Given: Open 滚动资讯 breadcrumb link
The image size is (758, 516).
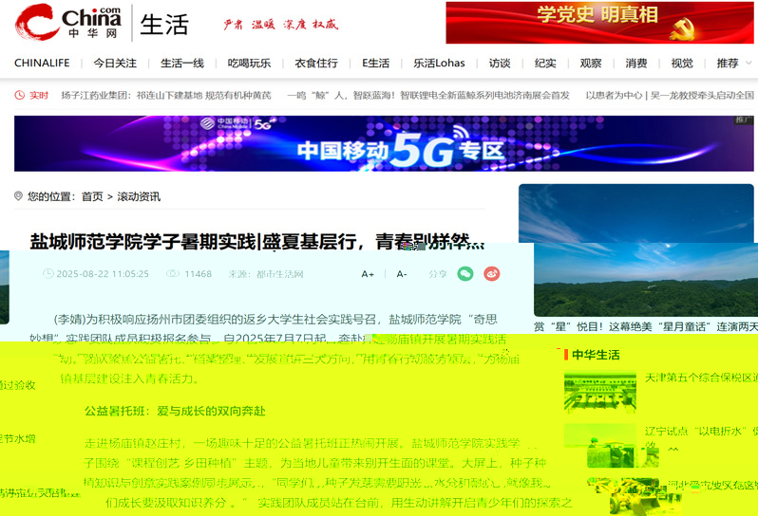Looking at the screenshot, I should click(x=139, y=196).
